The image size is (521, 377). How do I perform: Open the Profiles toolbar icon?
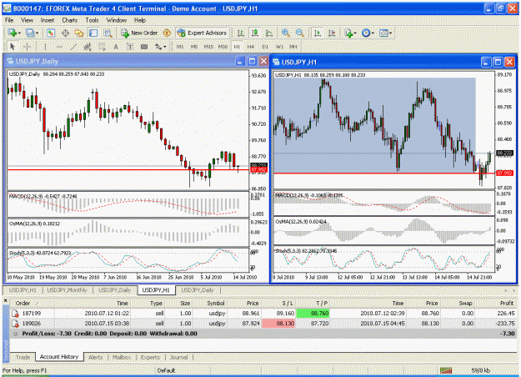click(x=30, y=33)
